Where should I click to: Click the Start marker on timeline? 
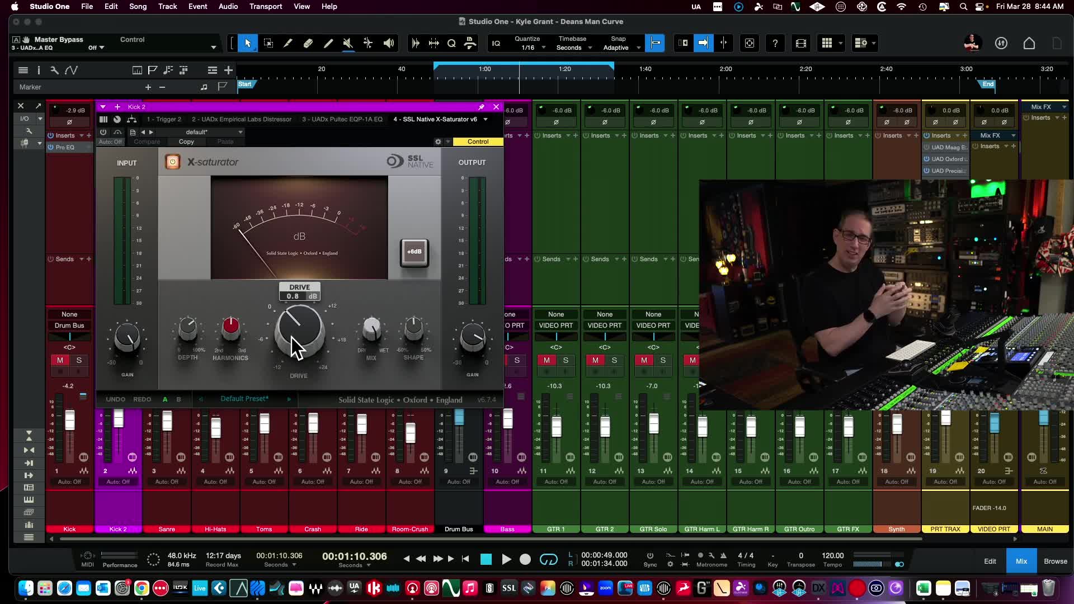click(x=245, y=84)
